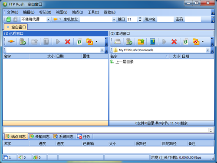Click the green notebook icon in top toolbar

(9, 19)
